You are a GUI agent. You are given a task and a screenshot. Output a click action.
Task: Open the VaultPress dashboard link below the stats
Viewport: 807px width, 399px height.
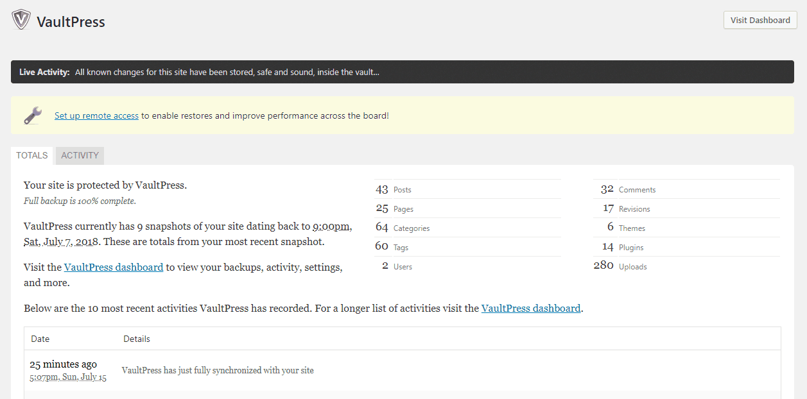click(x=531, y=308)
